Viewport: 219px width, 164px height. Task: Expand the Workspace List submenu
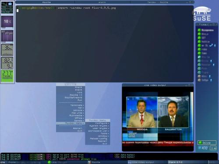tap(98, 131)
